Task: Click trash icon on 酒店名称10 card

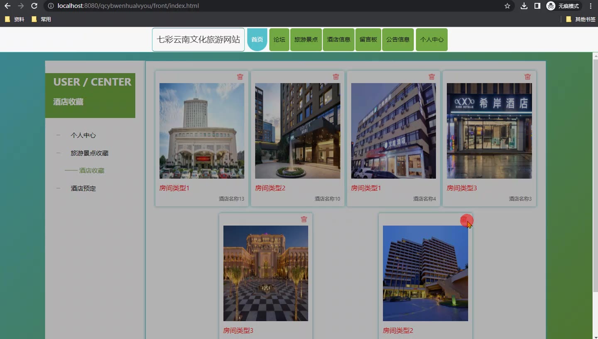Action: coord(336,77)
